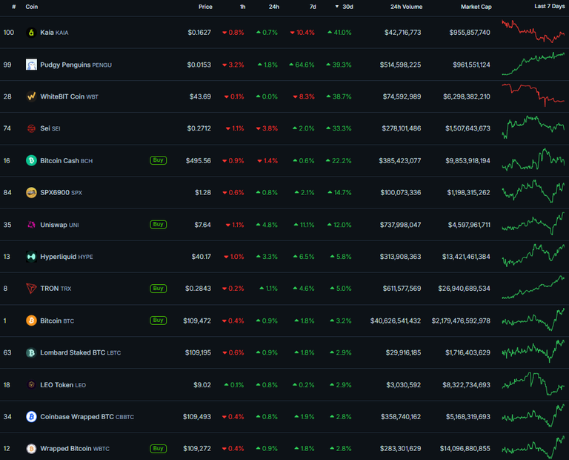Open the Sei SEI coin page
This screenshot has width=569, height=460.
(50, 128)
